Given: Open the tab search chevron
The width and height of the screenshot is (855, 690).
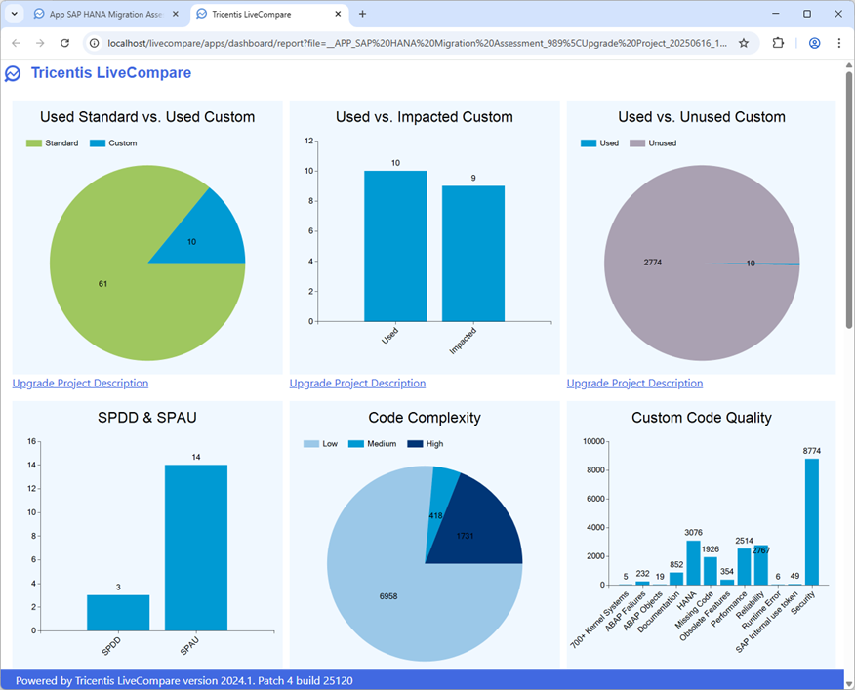Looking at the screenshot, I should coord(14,14).
